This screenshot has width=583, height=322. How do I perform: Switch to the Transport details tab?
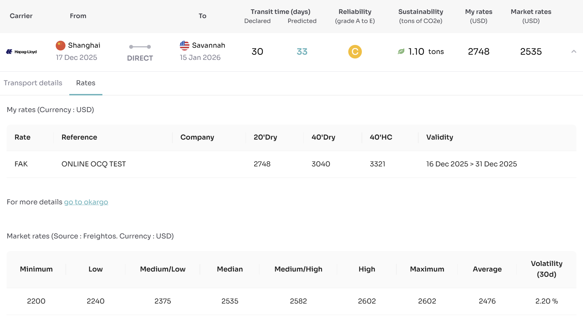coord(33,83)
